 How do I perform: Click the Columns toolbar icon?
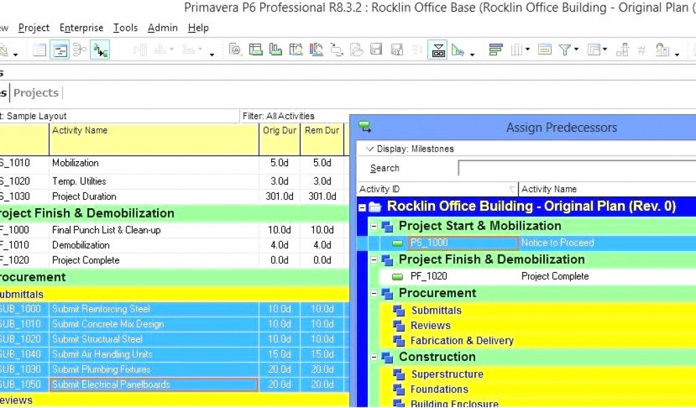pos(517,50)
